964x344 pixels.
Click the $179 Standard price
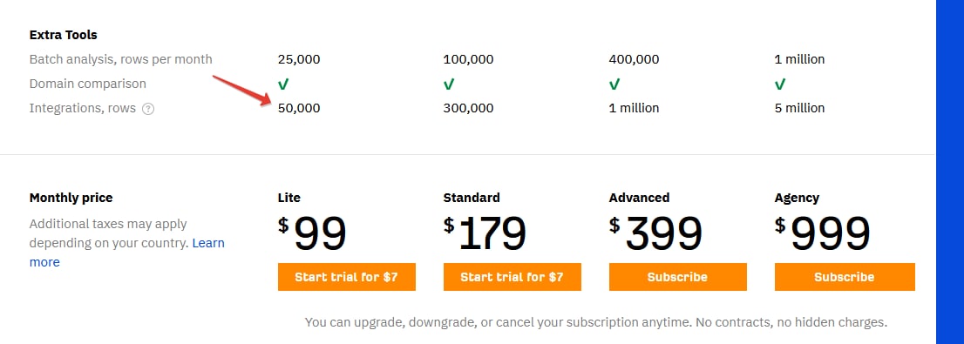tap(485, 233)
